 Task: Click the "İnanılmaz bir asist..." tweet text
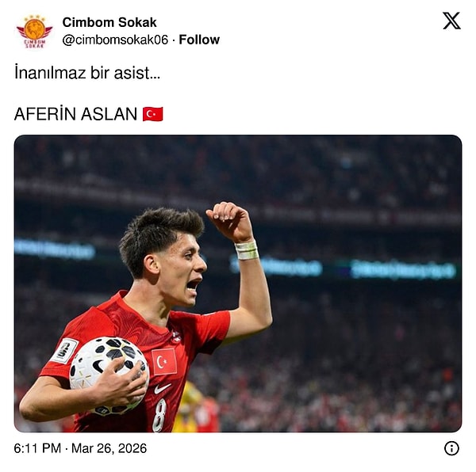[x=87, y=73]
